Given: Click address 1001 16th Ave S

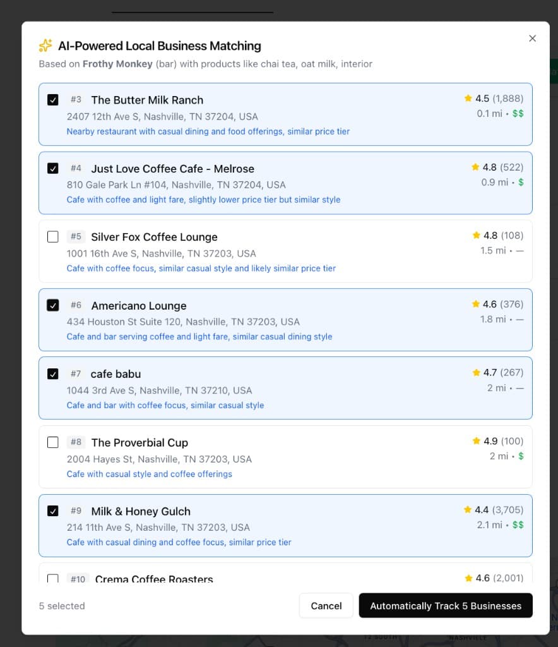Looking at the screenshot, I should 162,253.
